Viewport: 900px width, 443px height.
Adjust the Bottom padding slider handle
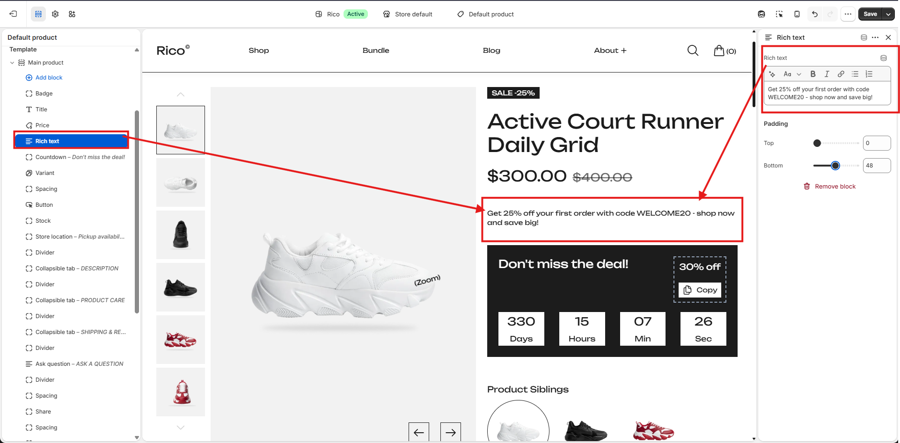[835, 166]
